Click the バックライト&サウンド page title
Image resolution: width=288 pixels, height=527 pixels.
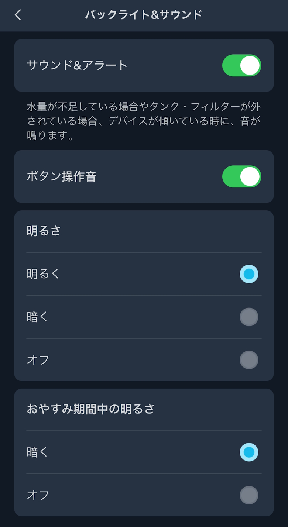pos(144,15)
